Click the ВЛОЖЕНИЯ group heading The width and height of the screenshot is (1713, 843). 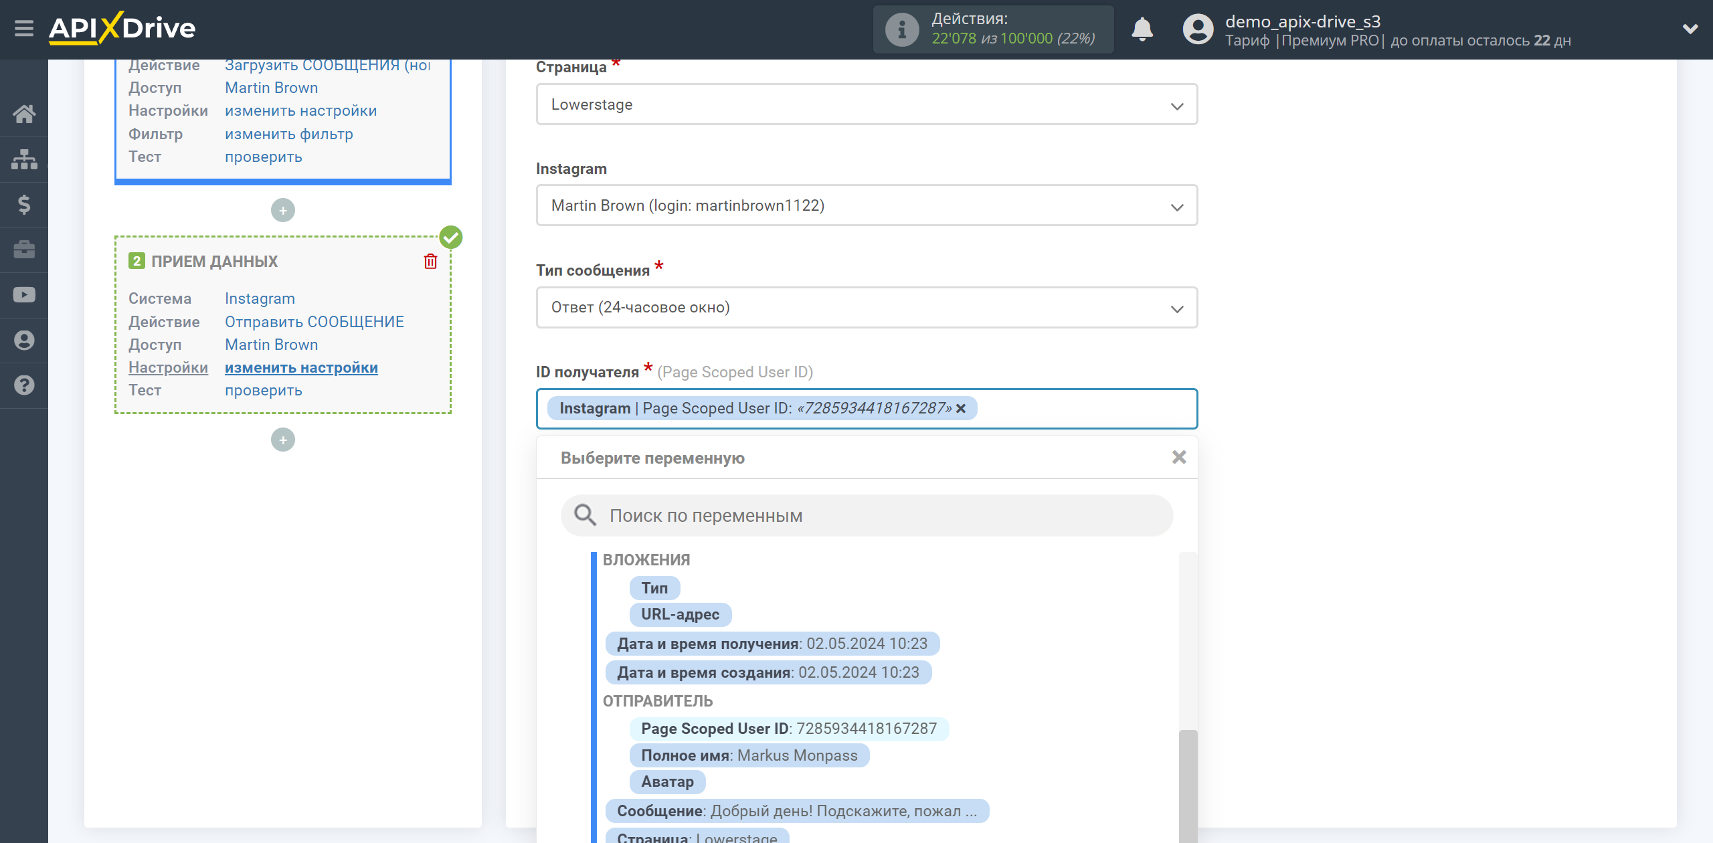pyautogui.click(x=646, y=560)
